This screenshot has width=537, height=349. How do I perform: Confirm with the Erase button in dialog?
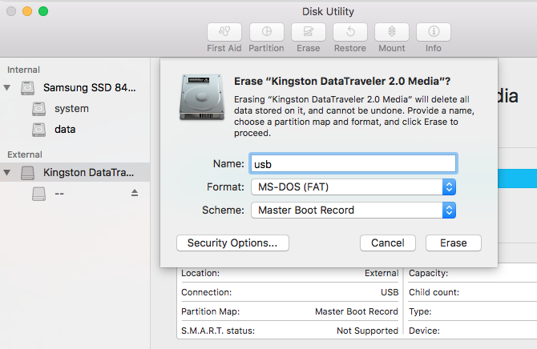click(453, 243)
